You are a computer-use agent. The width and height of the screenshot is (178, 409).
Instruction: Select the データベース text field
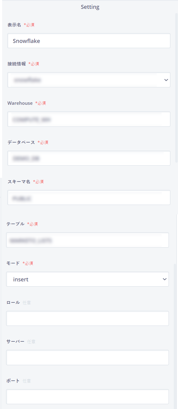[89, 158]
